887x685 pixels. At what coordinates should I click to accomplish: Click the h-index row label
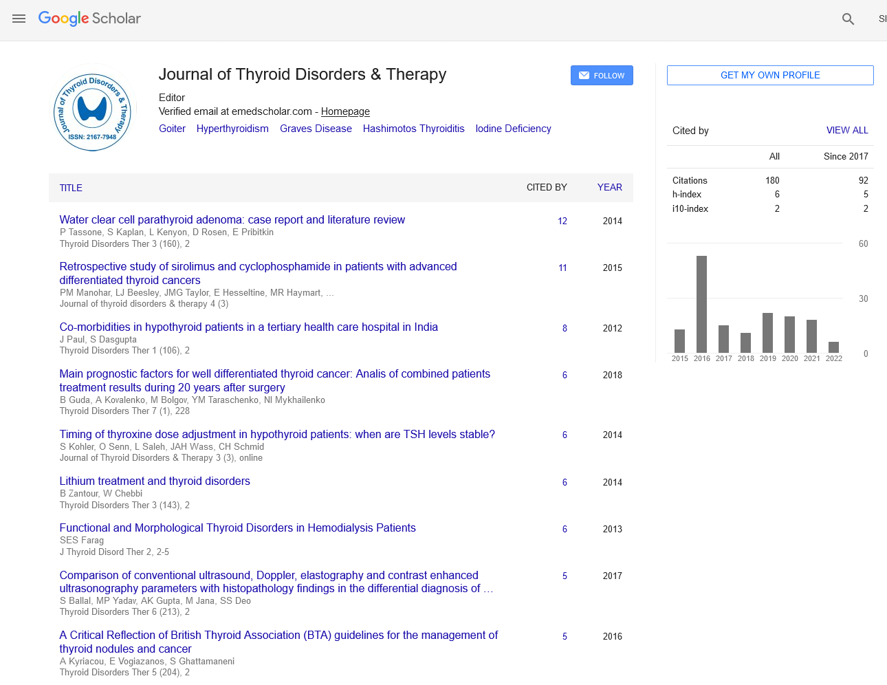click(687, 194)
